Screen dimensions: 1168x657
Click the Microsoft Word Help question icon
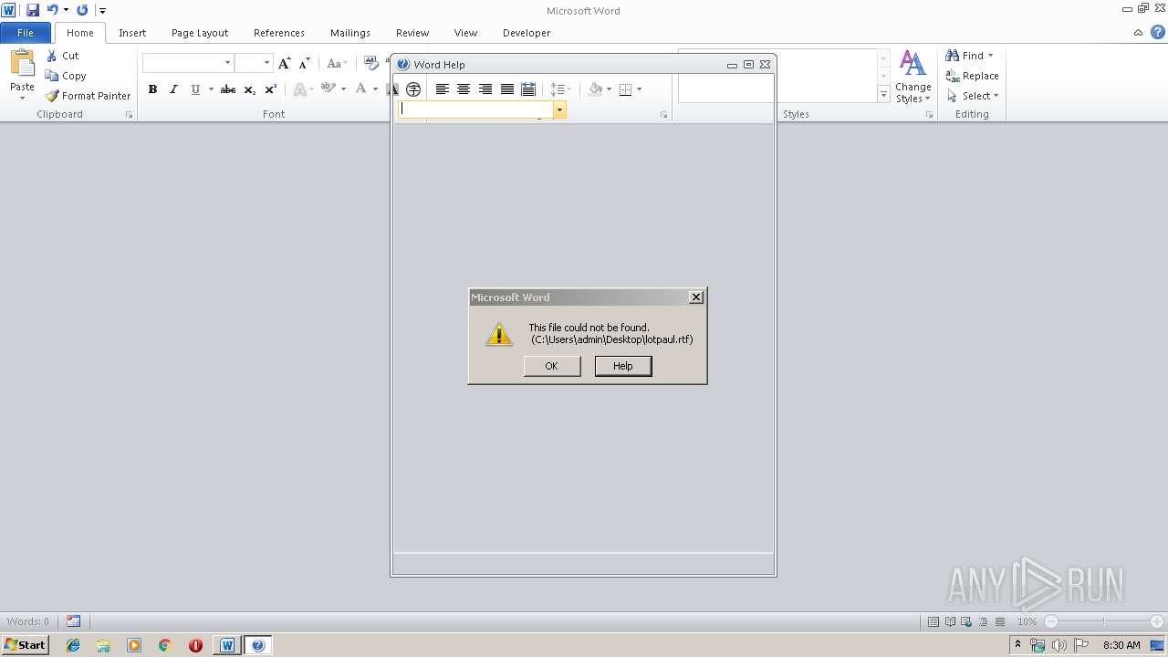(1157, 32)
